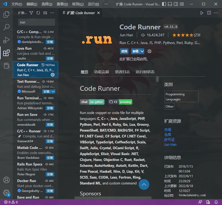Open the 查看(V) menu
The image size is (222, 205).
coord(62,4)
